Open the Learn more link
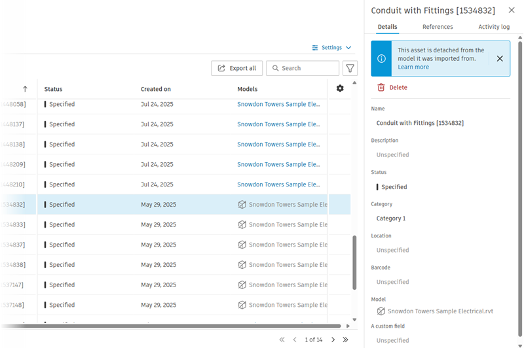The image size is (524, 348). tap(413, 67)
